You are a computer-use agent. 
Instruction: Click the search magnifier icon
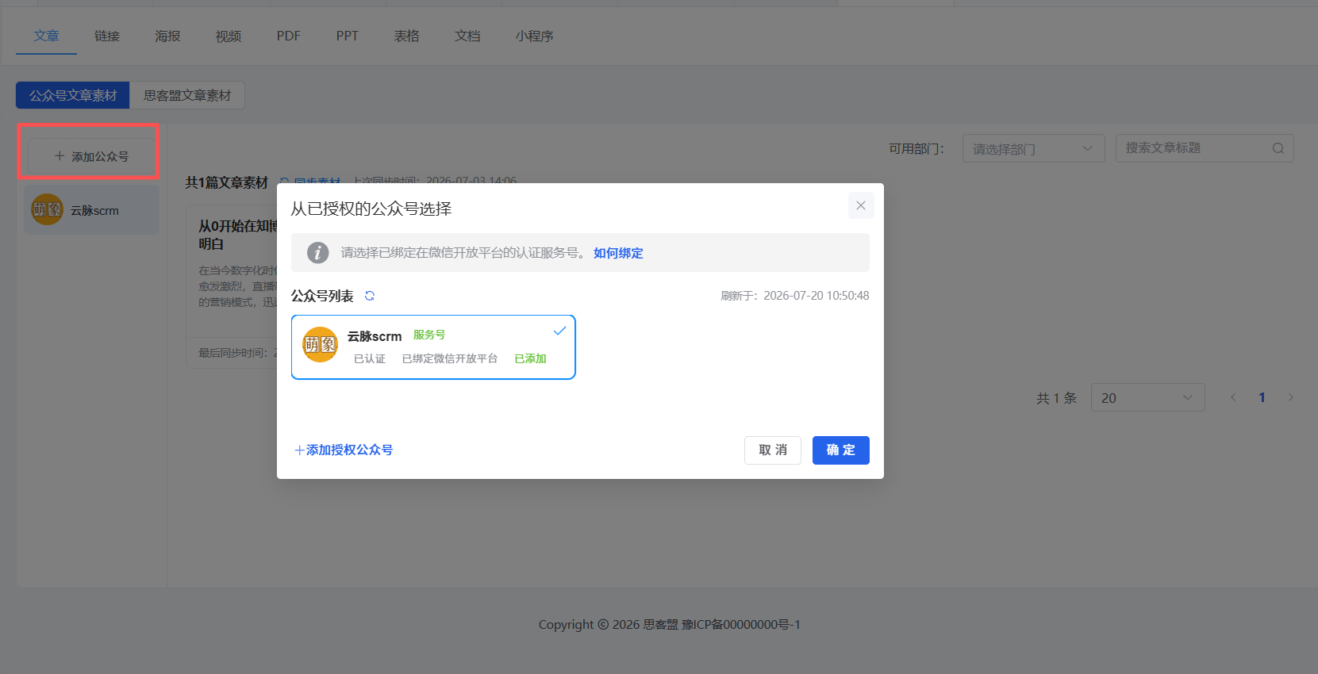1278,148
